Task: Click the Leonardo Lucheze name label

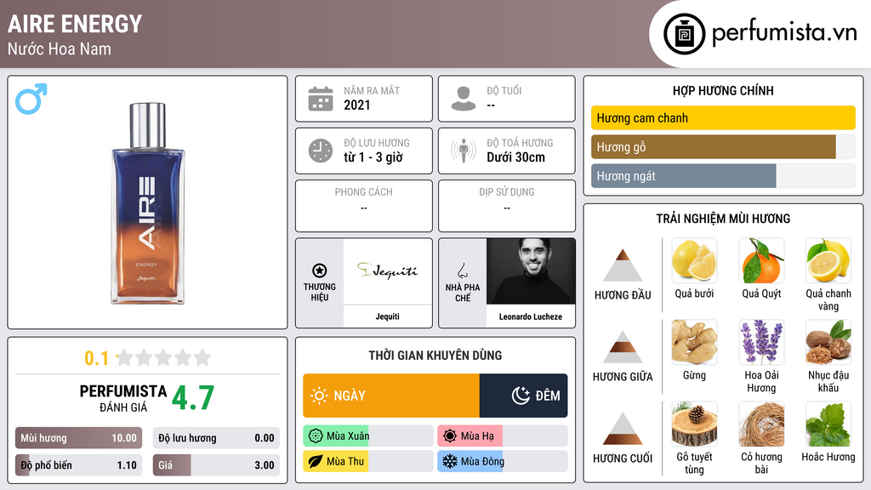Action: pos(531,316)
